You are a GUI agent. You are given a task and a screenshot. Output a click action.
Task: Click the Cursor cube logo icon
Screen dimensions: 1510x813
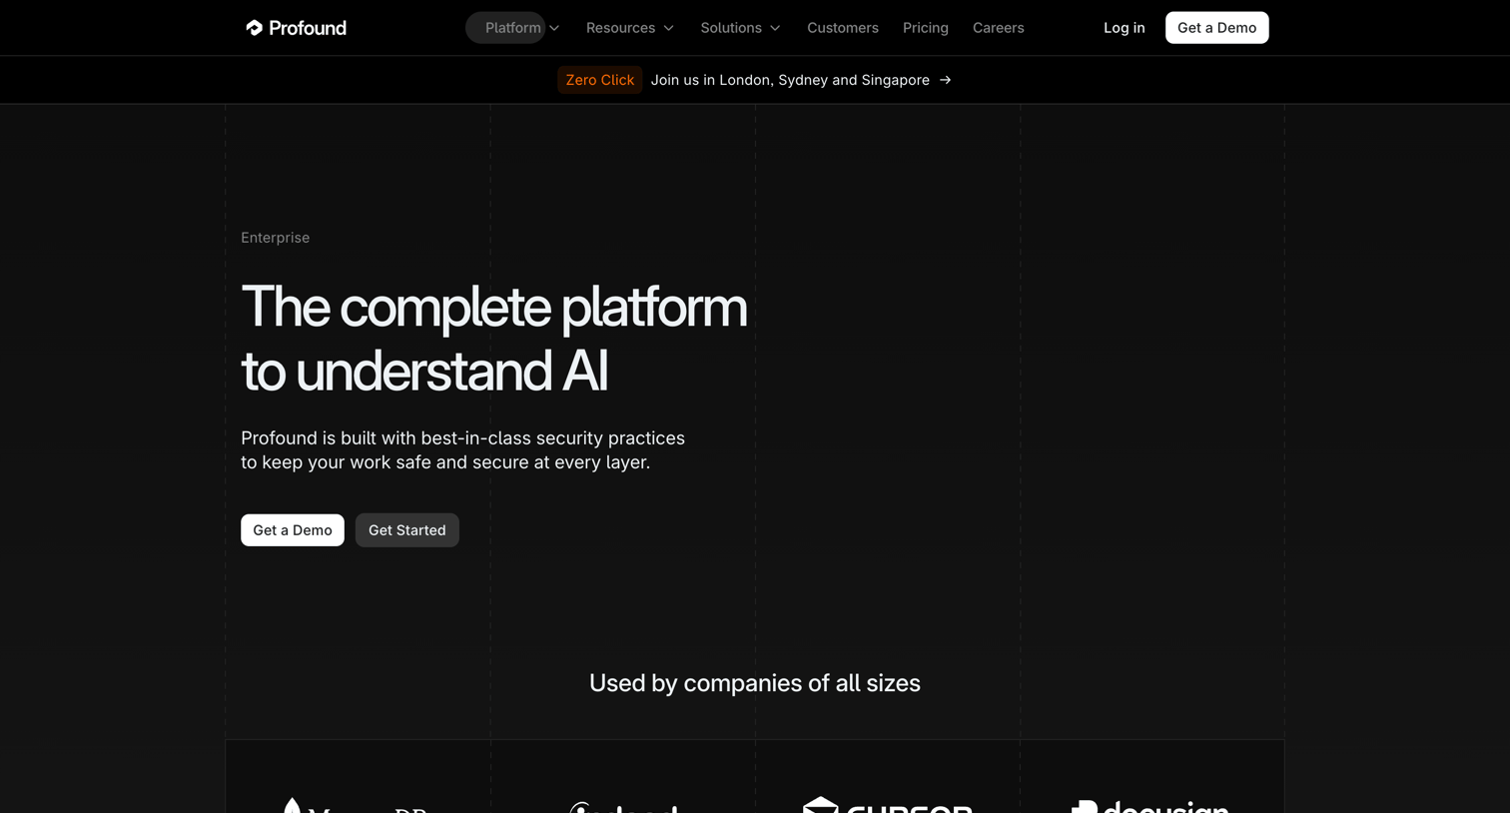(x=820, y=805)
